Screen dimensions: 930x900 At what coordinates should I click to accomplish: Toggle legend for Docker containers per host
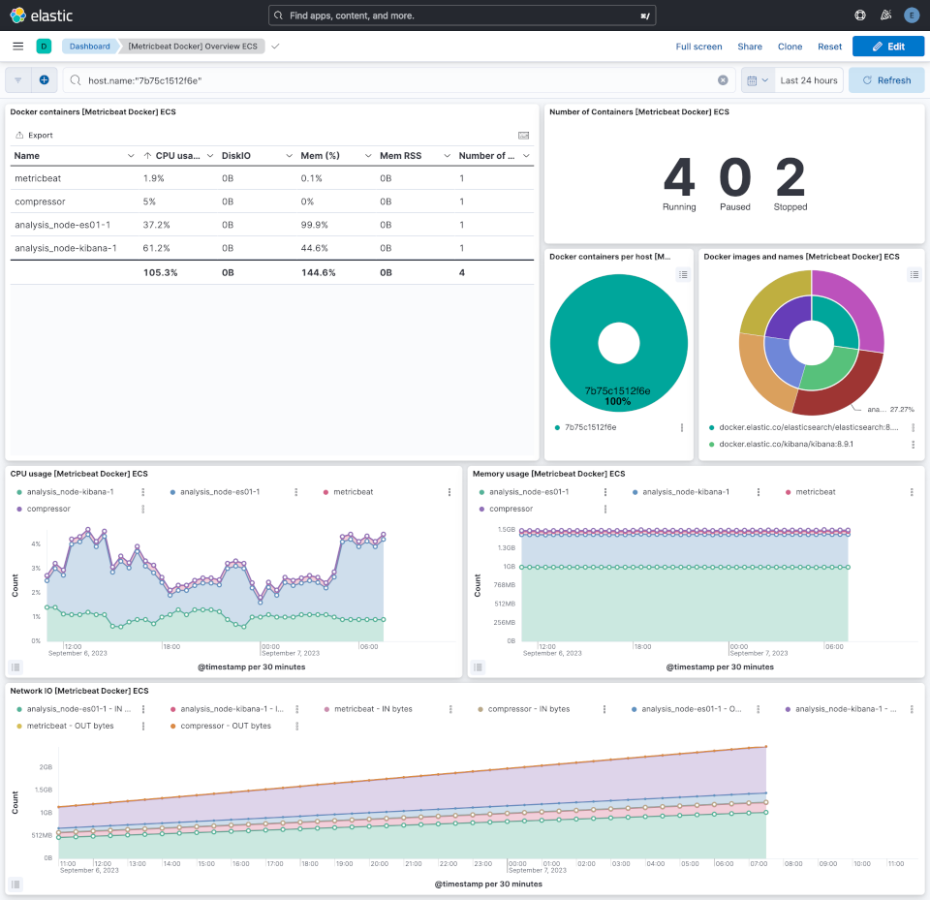(683, 275)
